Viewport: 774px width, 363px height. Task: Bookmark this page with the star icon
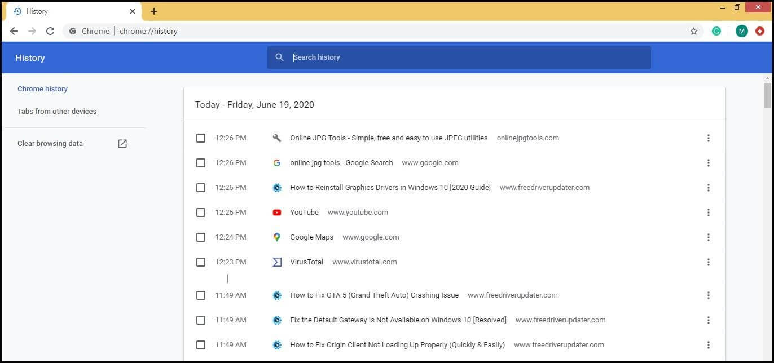pos(694,31)
